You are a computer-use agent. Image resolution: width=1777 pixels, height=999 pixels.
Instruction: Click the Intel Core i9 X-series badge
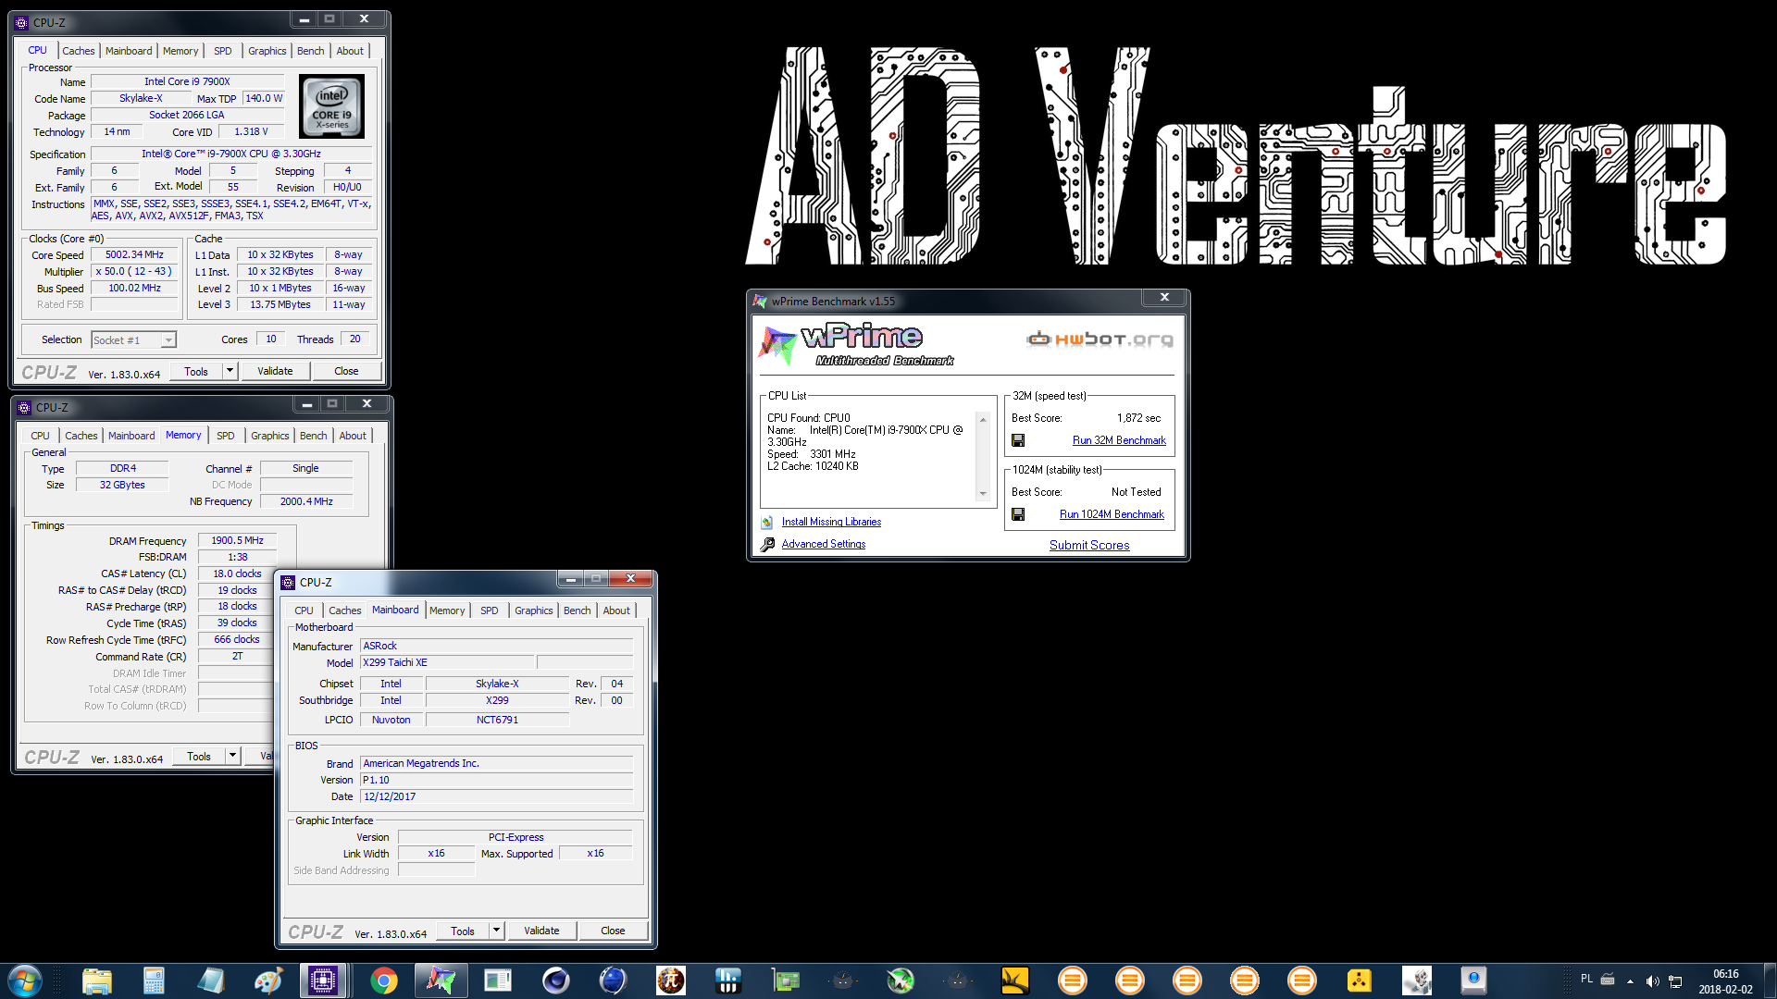[x=332, y=106]
